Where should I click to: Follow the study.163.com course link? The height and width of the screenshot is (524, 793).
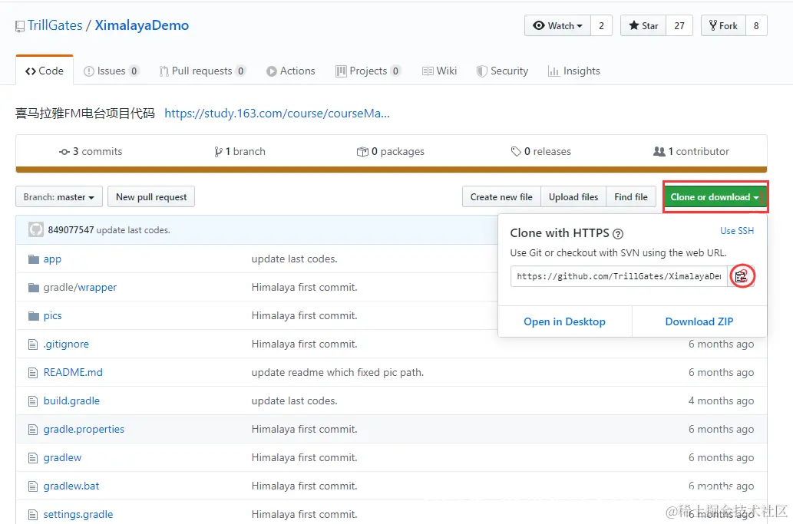pyautogui.click(x=277, y=114)
